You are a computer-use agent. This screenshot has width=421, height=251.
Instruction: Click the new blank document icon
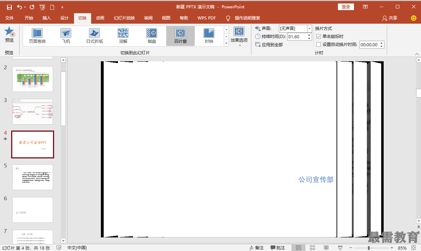coord(52,7)
